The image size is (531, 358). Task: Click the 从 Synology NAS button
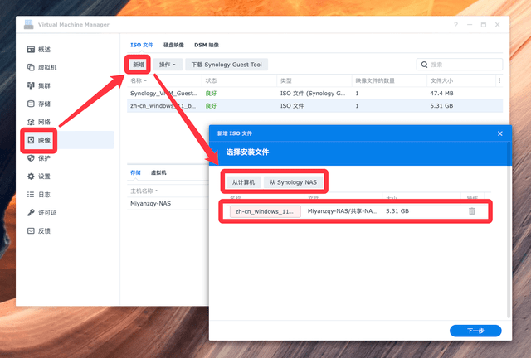tap(293, 182)
